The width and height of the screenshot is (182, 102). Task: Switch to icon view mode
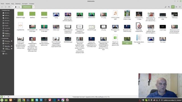(173, 7)
